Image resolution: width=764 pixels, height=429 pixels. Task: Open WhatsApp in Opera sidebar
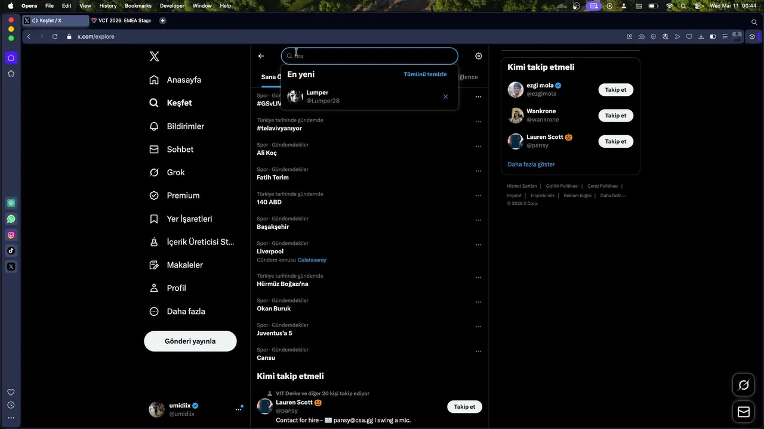coord(11,219)
